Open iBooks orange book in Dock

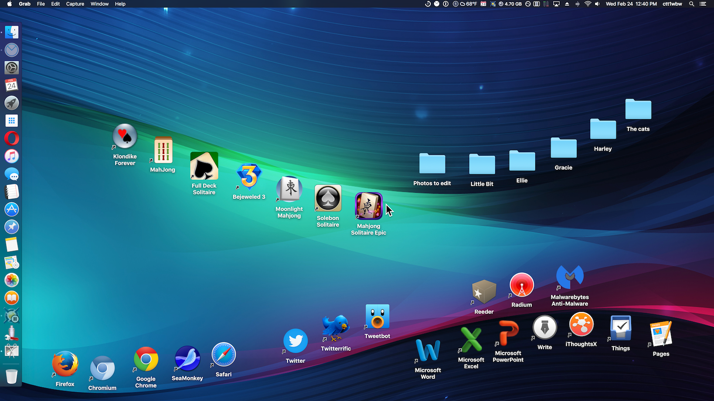click(12, 298)
